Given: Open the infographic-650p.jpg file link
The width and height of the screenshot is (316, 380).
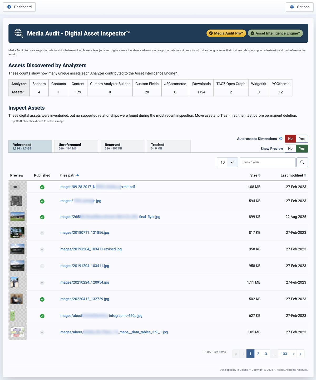Looking at the screenshot, I should [x=101, y=315].
